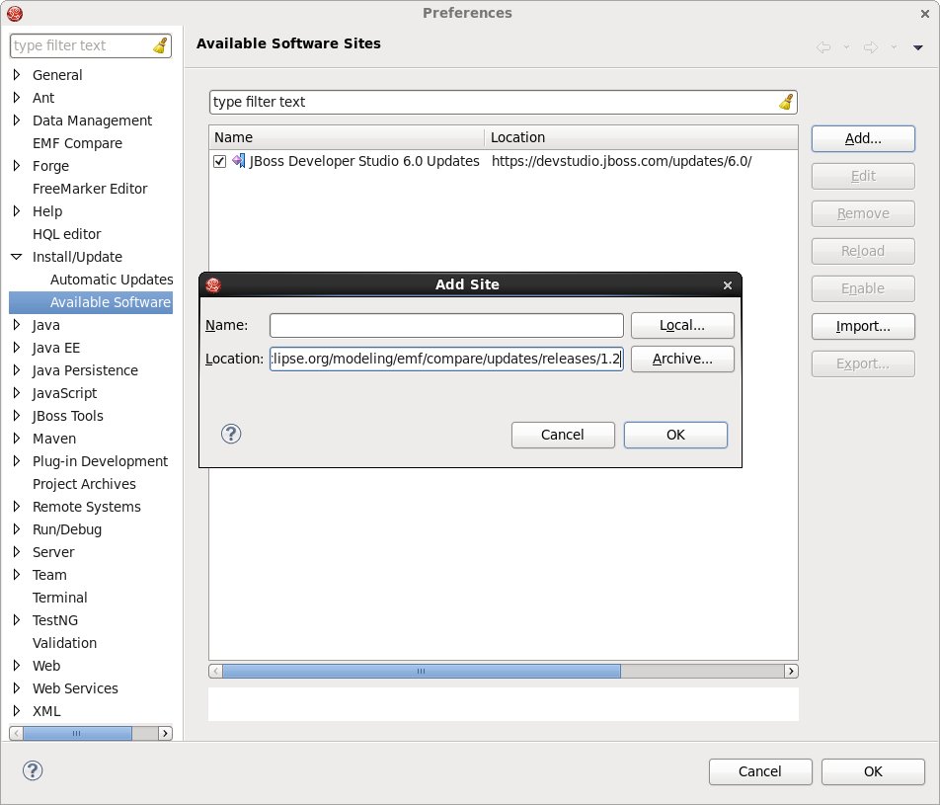Click the sidebar tree horizontal scrollbar thumb
The width and height of the screenshot is (940, 805).
[x=77, y=733]
